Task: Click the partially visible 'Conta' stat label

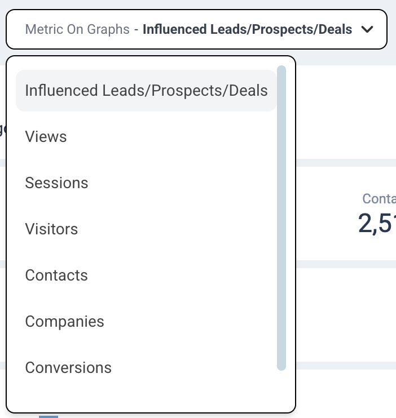Action: click(379, 199)
